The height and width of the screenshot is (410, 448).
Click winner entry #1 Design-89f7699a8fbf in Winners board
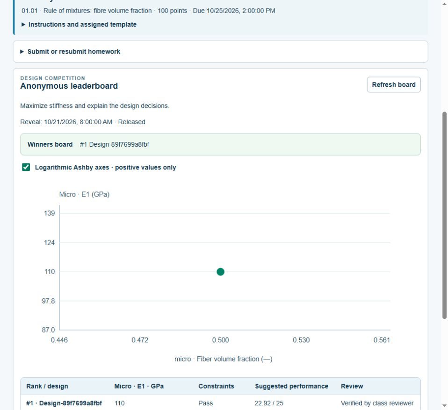(114, 144)
